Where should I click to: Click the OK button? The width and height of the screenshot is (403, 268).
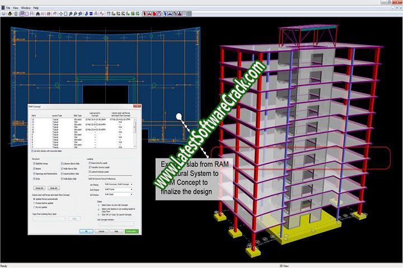[x=86, y=231]
